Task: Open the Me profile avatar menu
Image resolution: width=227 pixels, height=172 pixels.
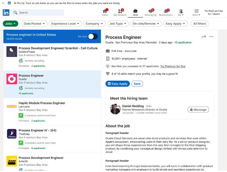Action: point(181,12)
